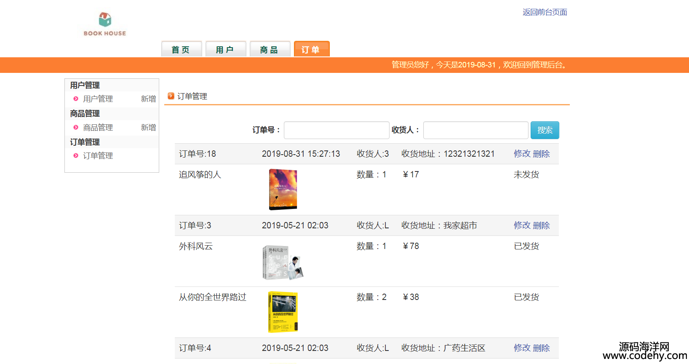Open the 商品 tab

tap(270, 49)
